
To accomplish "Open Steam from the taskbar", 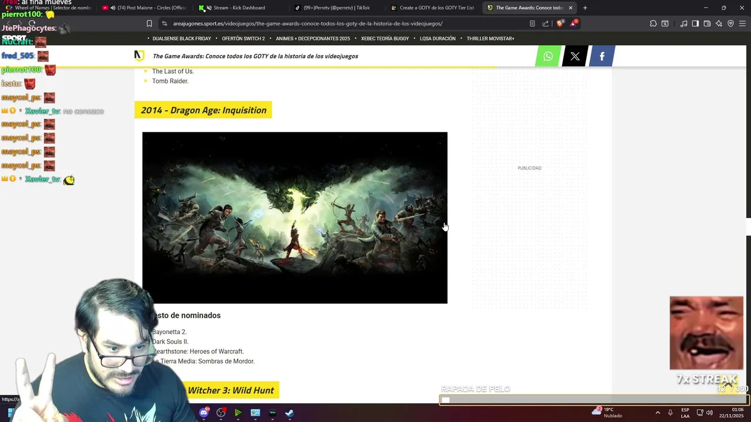I will click(289, 413).
